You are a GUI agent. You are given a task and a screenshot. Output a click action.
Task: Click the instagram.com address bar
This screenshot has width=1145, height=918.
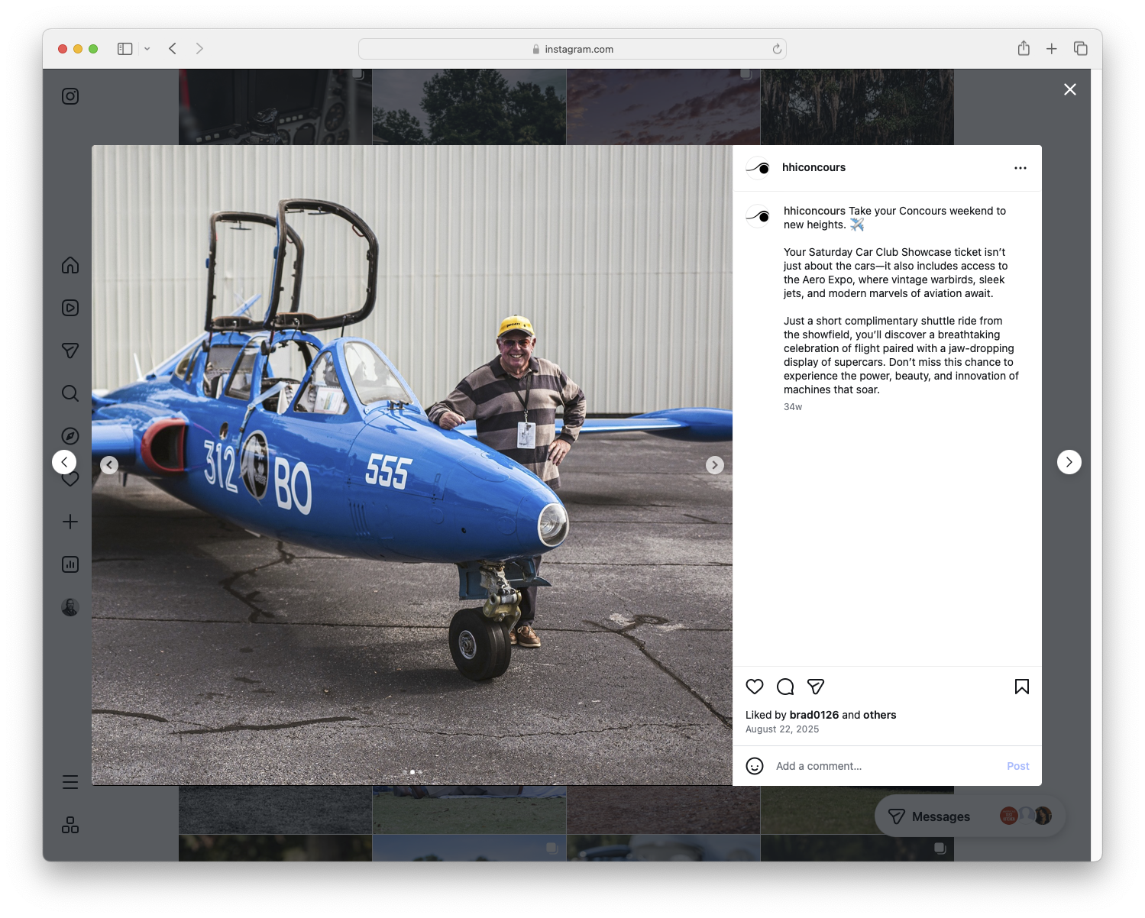click(x=572, y=49)
